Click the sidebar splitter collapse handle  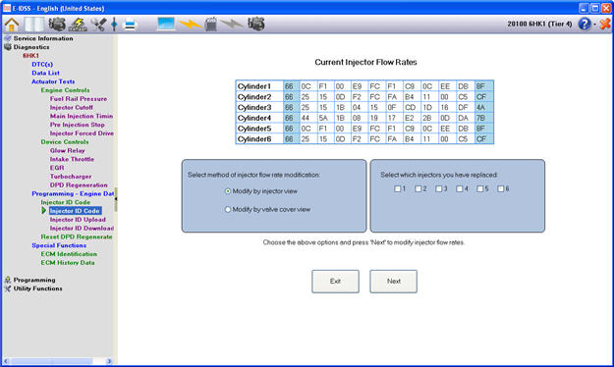click(116, 199)
